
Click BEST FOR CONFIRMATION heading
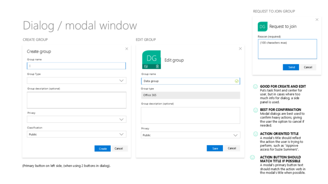pyautogui.click(x=281, y=109)
